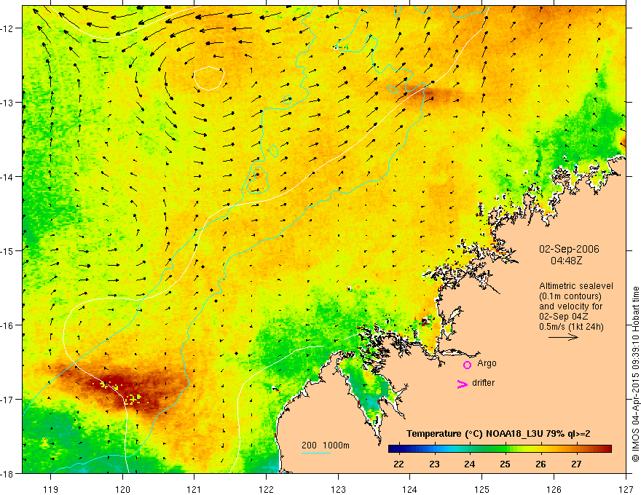The image size is (641, 495).
Task: Click longitude axis label 120
Action: click(x=122, y=489)
